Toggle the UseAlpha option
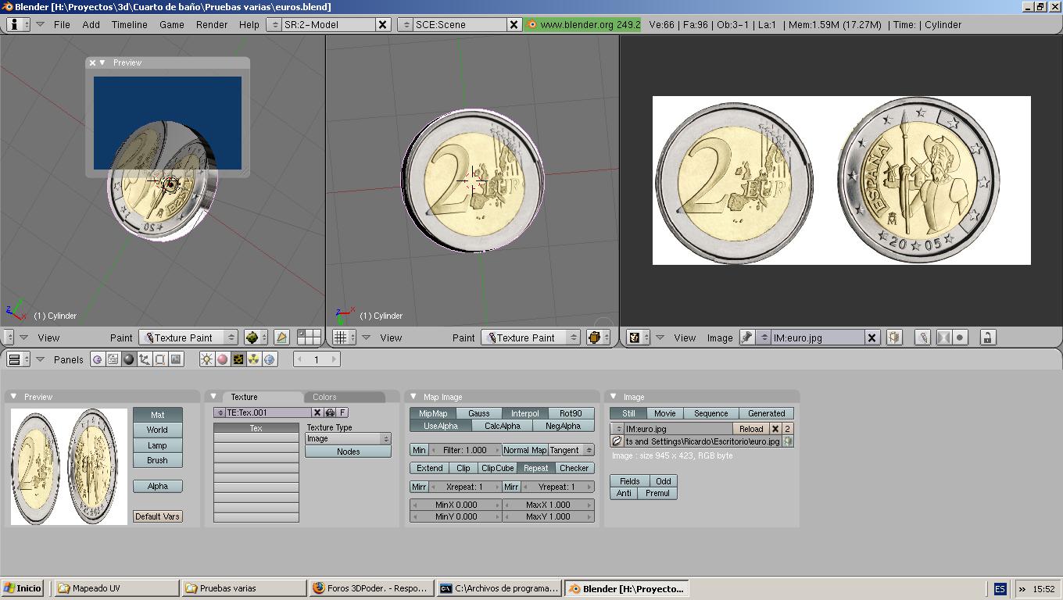The width and height of the screenshot is (1063, 600). coord(441,426)
